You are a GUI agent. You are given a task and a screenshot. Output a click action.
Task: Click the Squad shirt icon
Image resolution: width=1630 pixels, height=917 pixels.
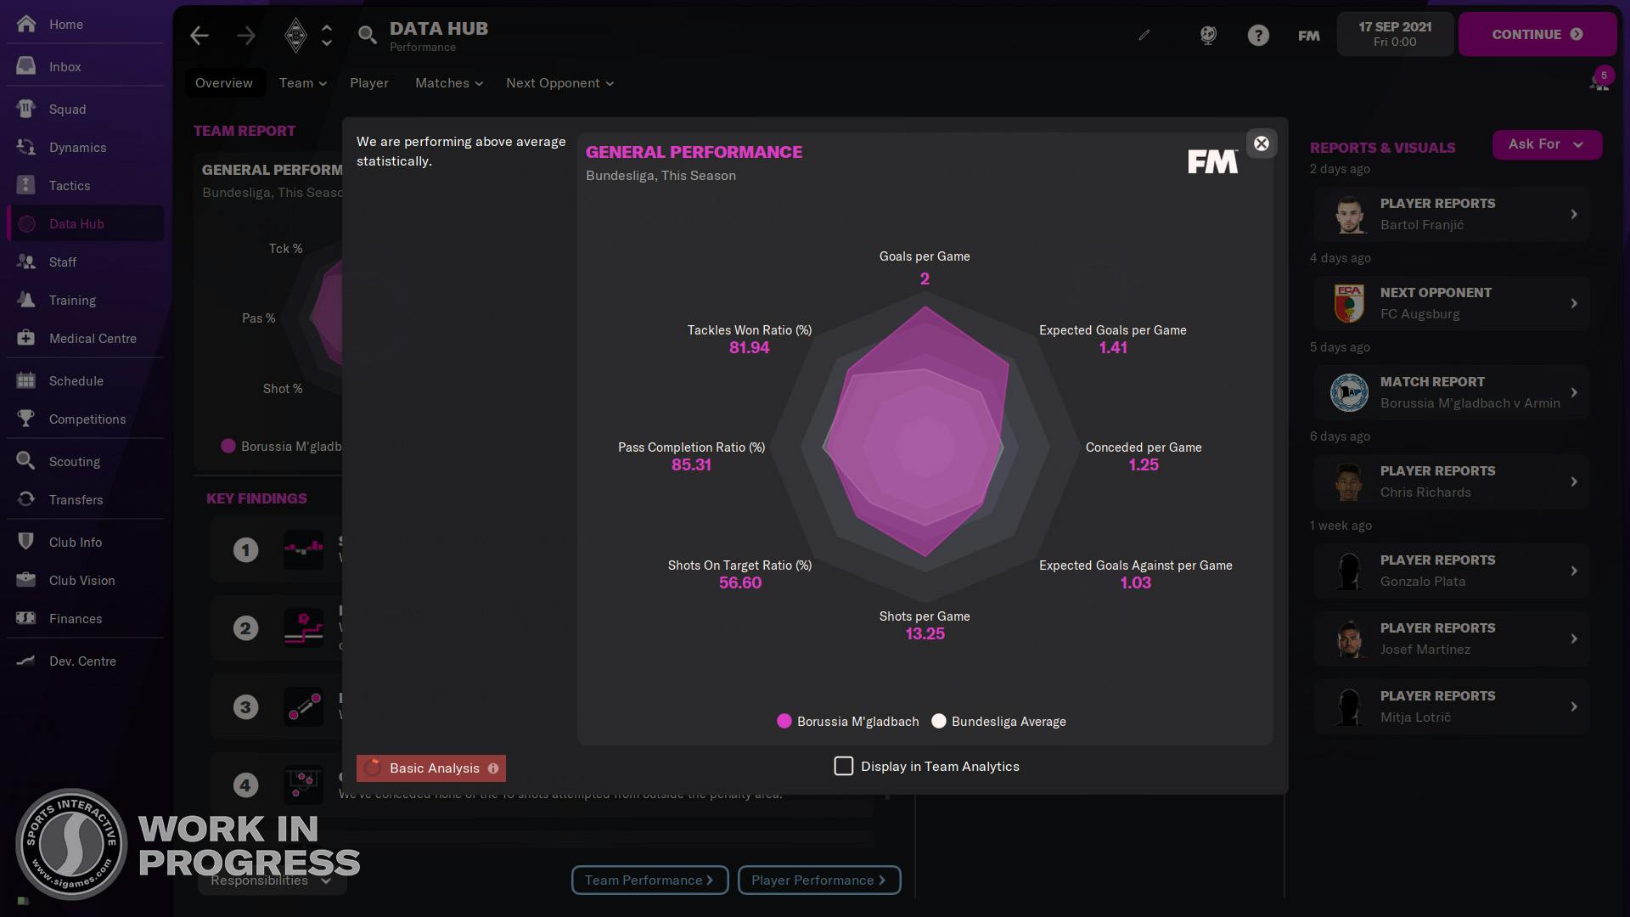[x=26, y=109]
